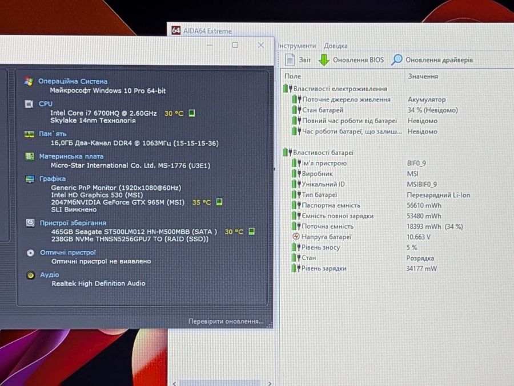Click the AIDA64 Extreme title bar icon
The width and height of the screenshot is (514, 386).
coord(176,30)
